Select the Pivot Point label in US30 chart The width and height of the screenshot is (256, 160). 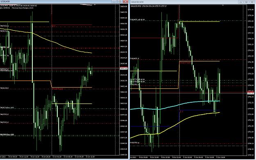tap(57, 89)
